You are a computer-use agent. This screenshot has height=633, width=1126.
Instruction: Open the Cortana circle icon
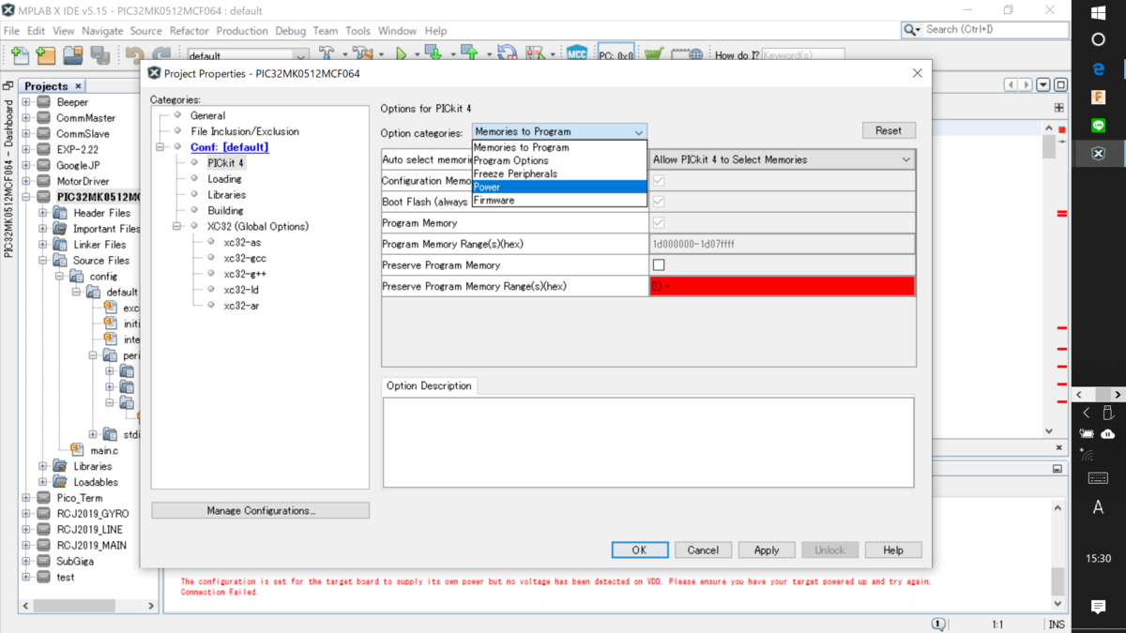click(x=1099, y=40)
